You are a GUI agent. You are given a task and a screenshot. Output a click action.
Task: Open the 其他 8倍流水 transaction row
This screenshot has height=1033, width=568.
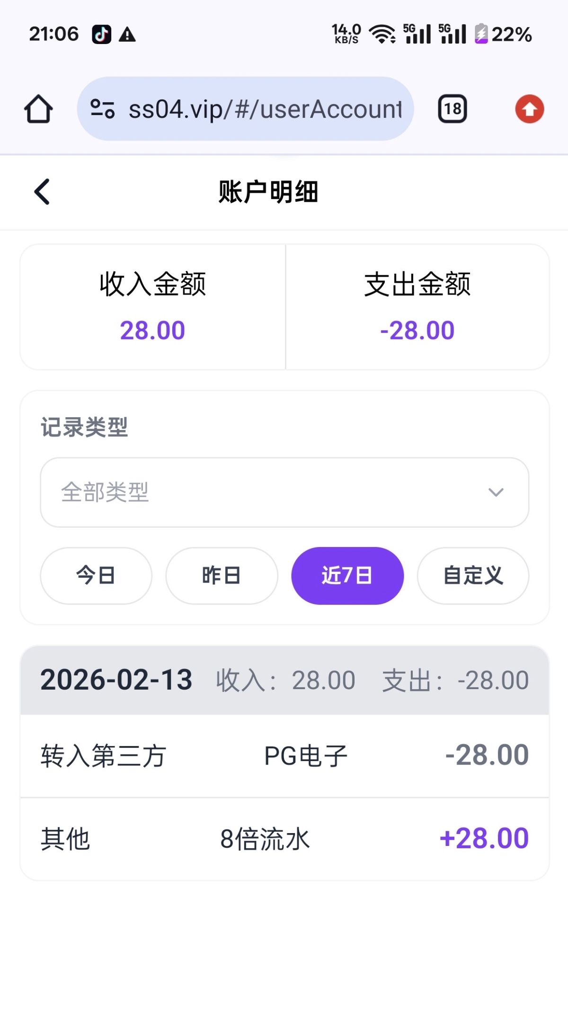click(x=284, y=839)
